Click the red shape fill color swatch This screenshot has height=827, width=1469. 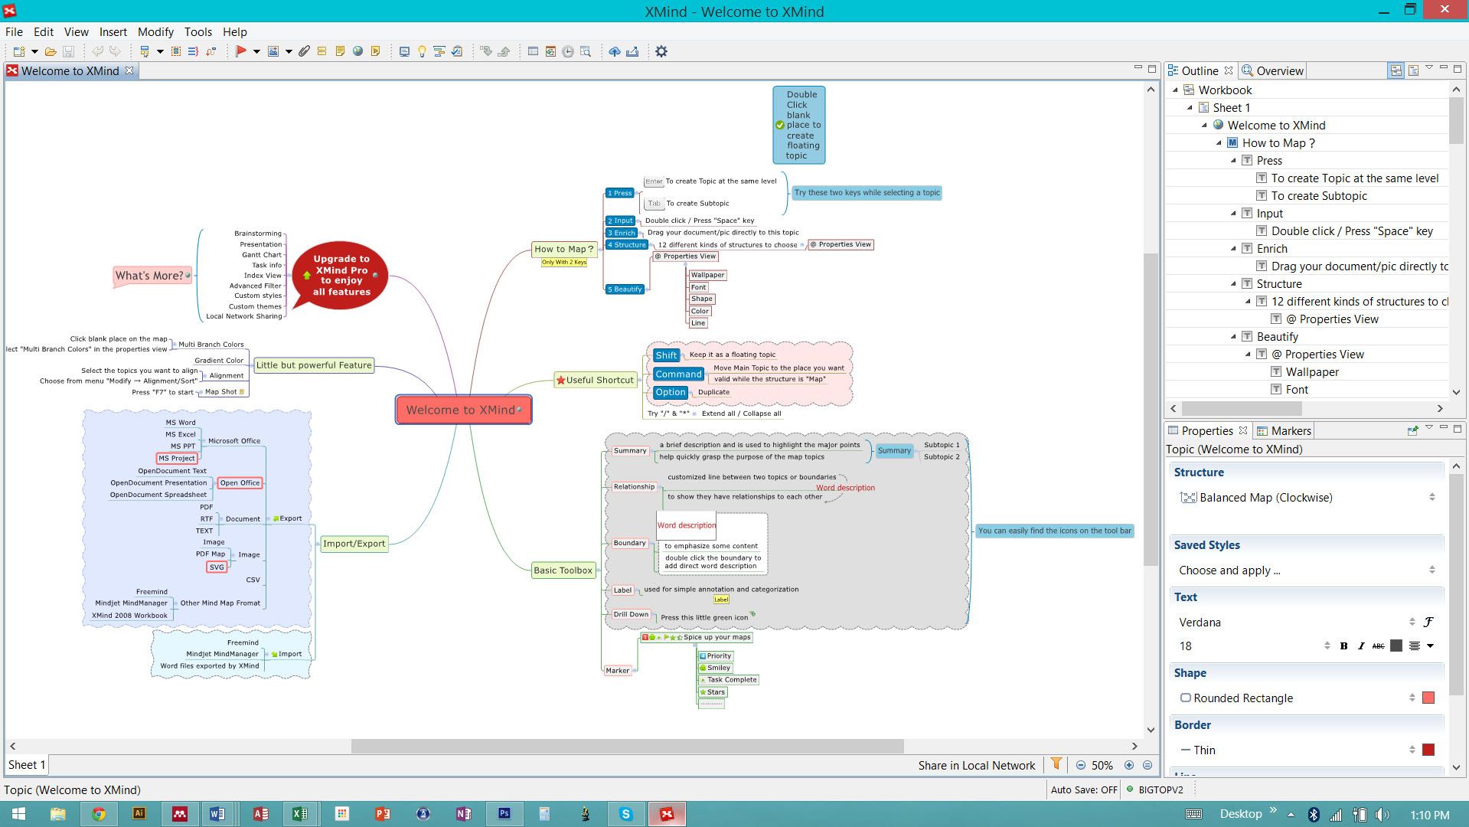1428,698
